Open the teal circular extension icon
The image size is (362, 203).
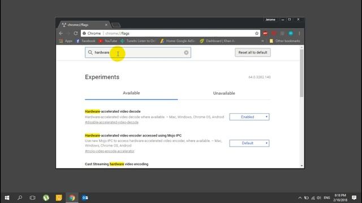pyautogui.click(x=291, y=33)
